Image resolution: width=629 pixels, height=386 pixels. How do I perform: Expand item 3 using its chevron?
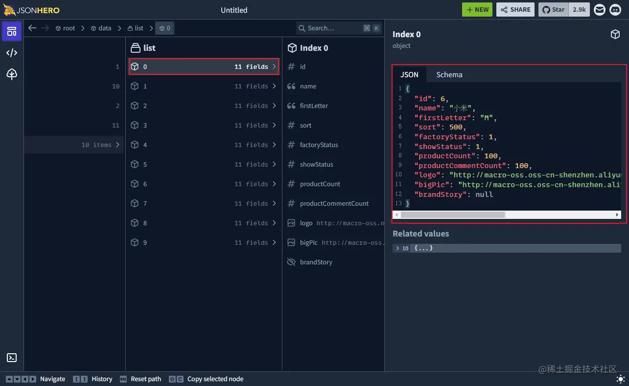tap(274, 125)
